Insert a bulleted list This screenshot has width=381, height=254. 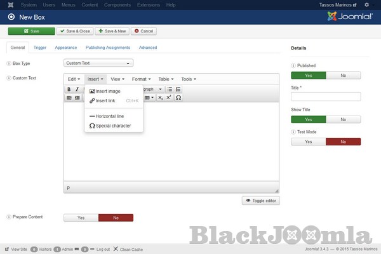pos(170,90)
